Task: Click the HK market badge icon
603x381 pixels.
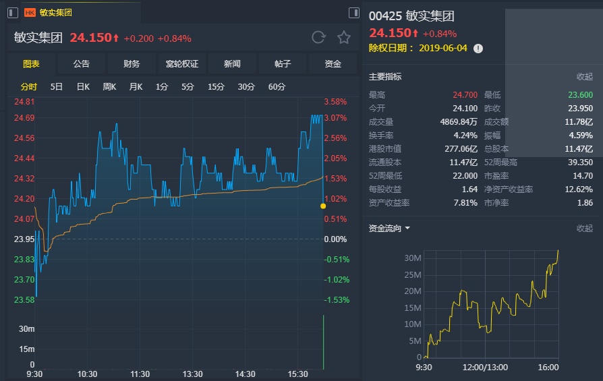Action: pos(30,13)
